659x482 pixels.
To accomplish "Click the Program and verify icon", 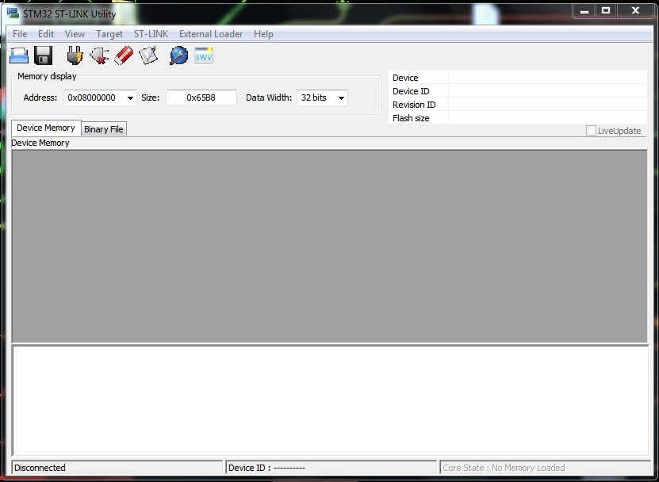I will pyautogui.click(x=148, y=55).
